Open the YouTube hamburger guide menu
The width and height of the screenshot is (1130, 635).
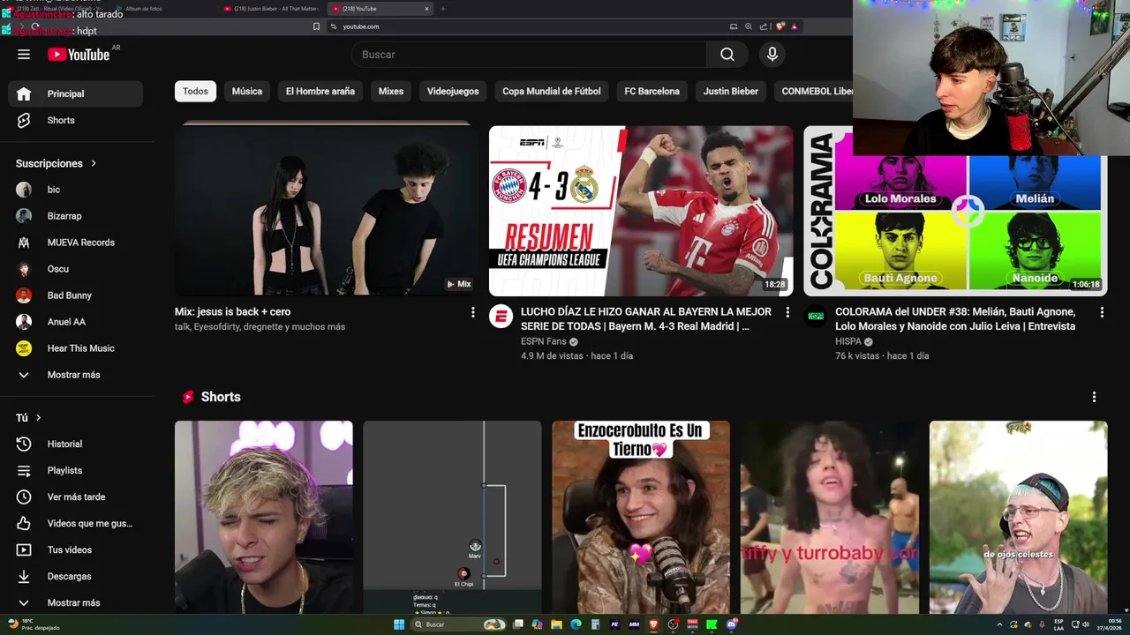point(24,55)
